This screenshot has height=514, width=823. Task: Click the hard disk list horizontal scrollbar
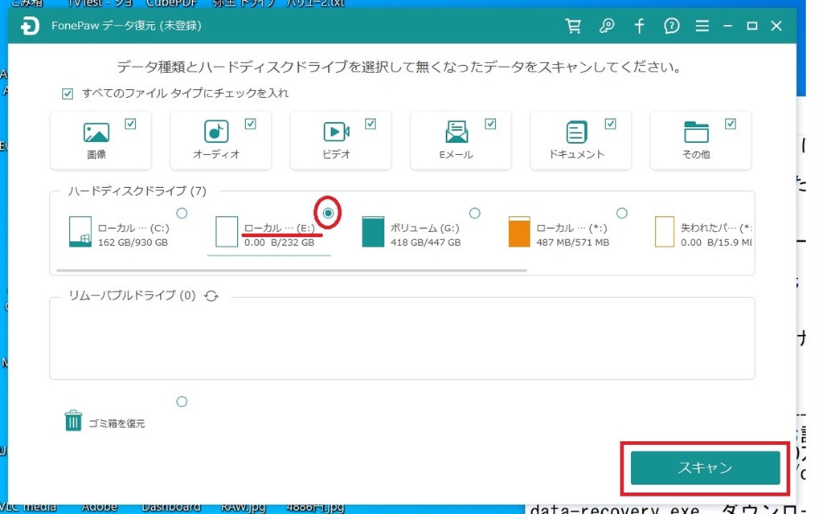point(292,271)
